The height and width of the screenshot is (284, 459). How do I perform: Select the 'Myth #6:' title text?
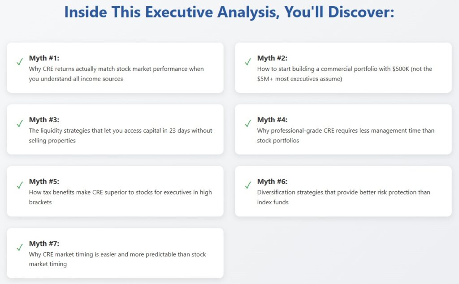[x=272, y=181]
